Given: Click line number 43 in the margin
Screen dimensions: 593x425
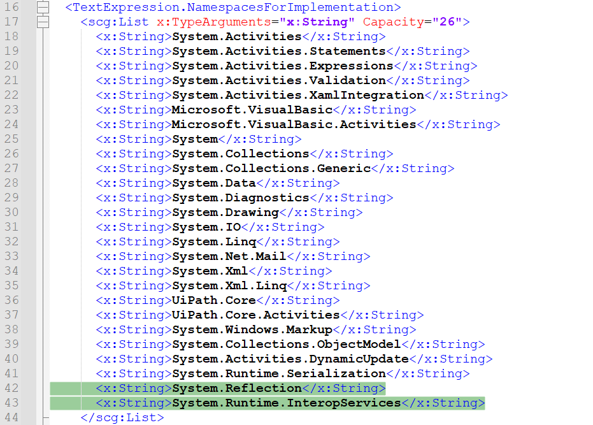Looking at the screenshot, I should [11, 403].
